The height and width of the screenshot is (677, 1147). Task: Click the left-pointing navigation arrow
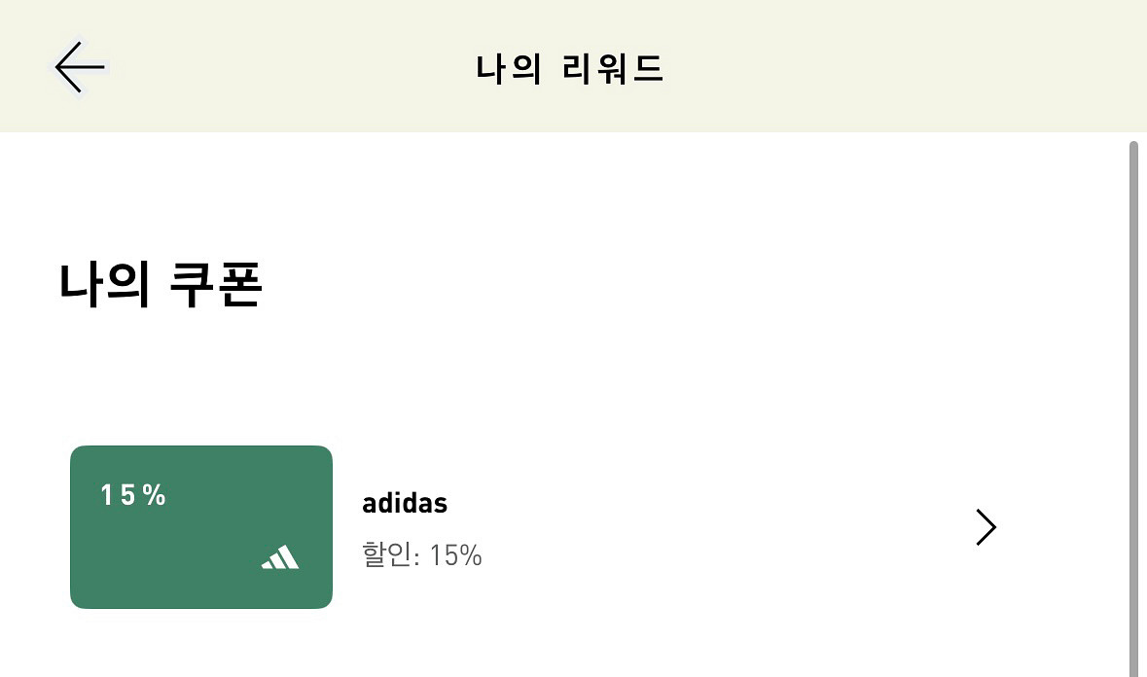click(x=78, y=66)
